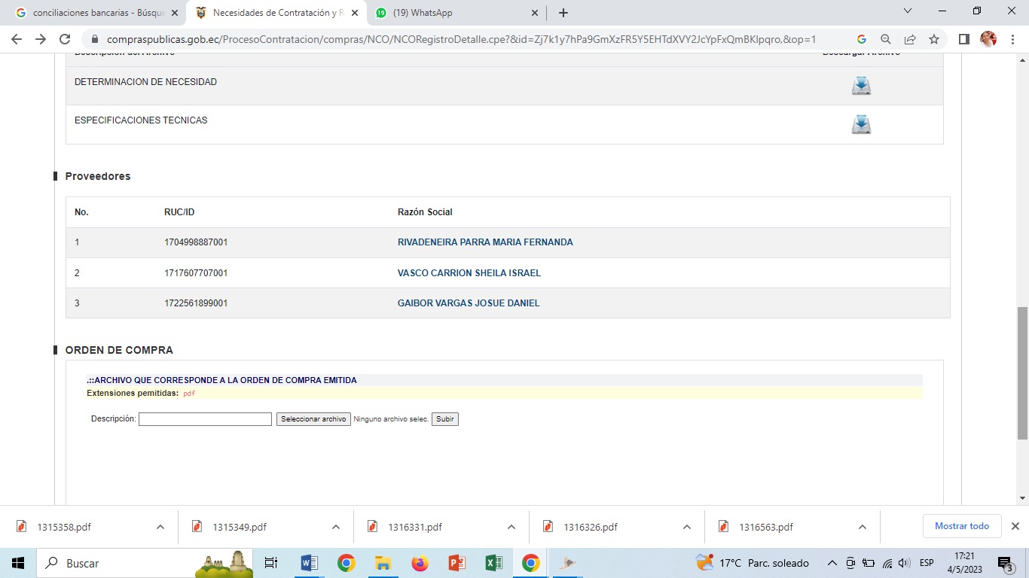
Task: Bookmark this page with star icon
Action: 934,39
